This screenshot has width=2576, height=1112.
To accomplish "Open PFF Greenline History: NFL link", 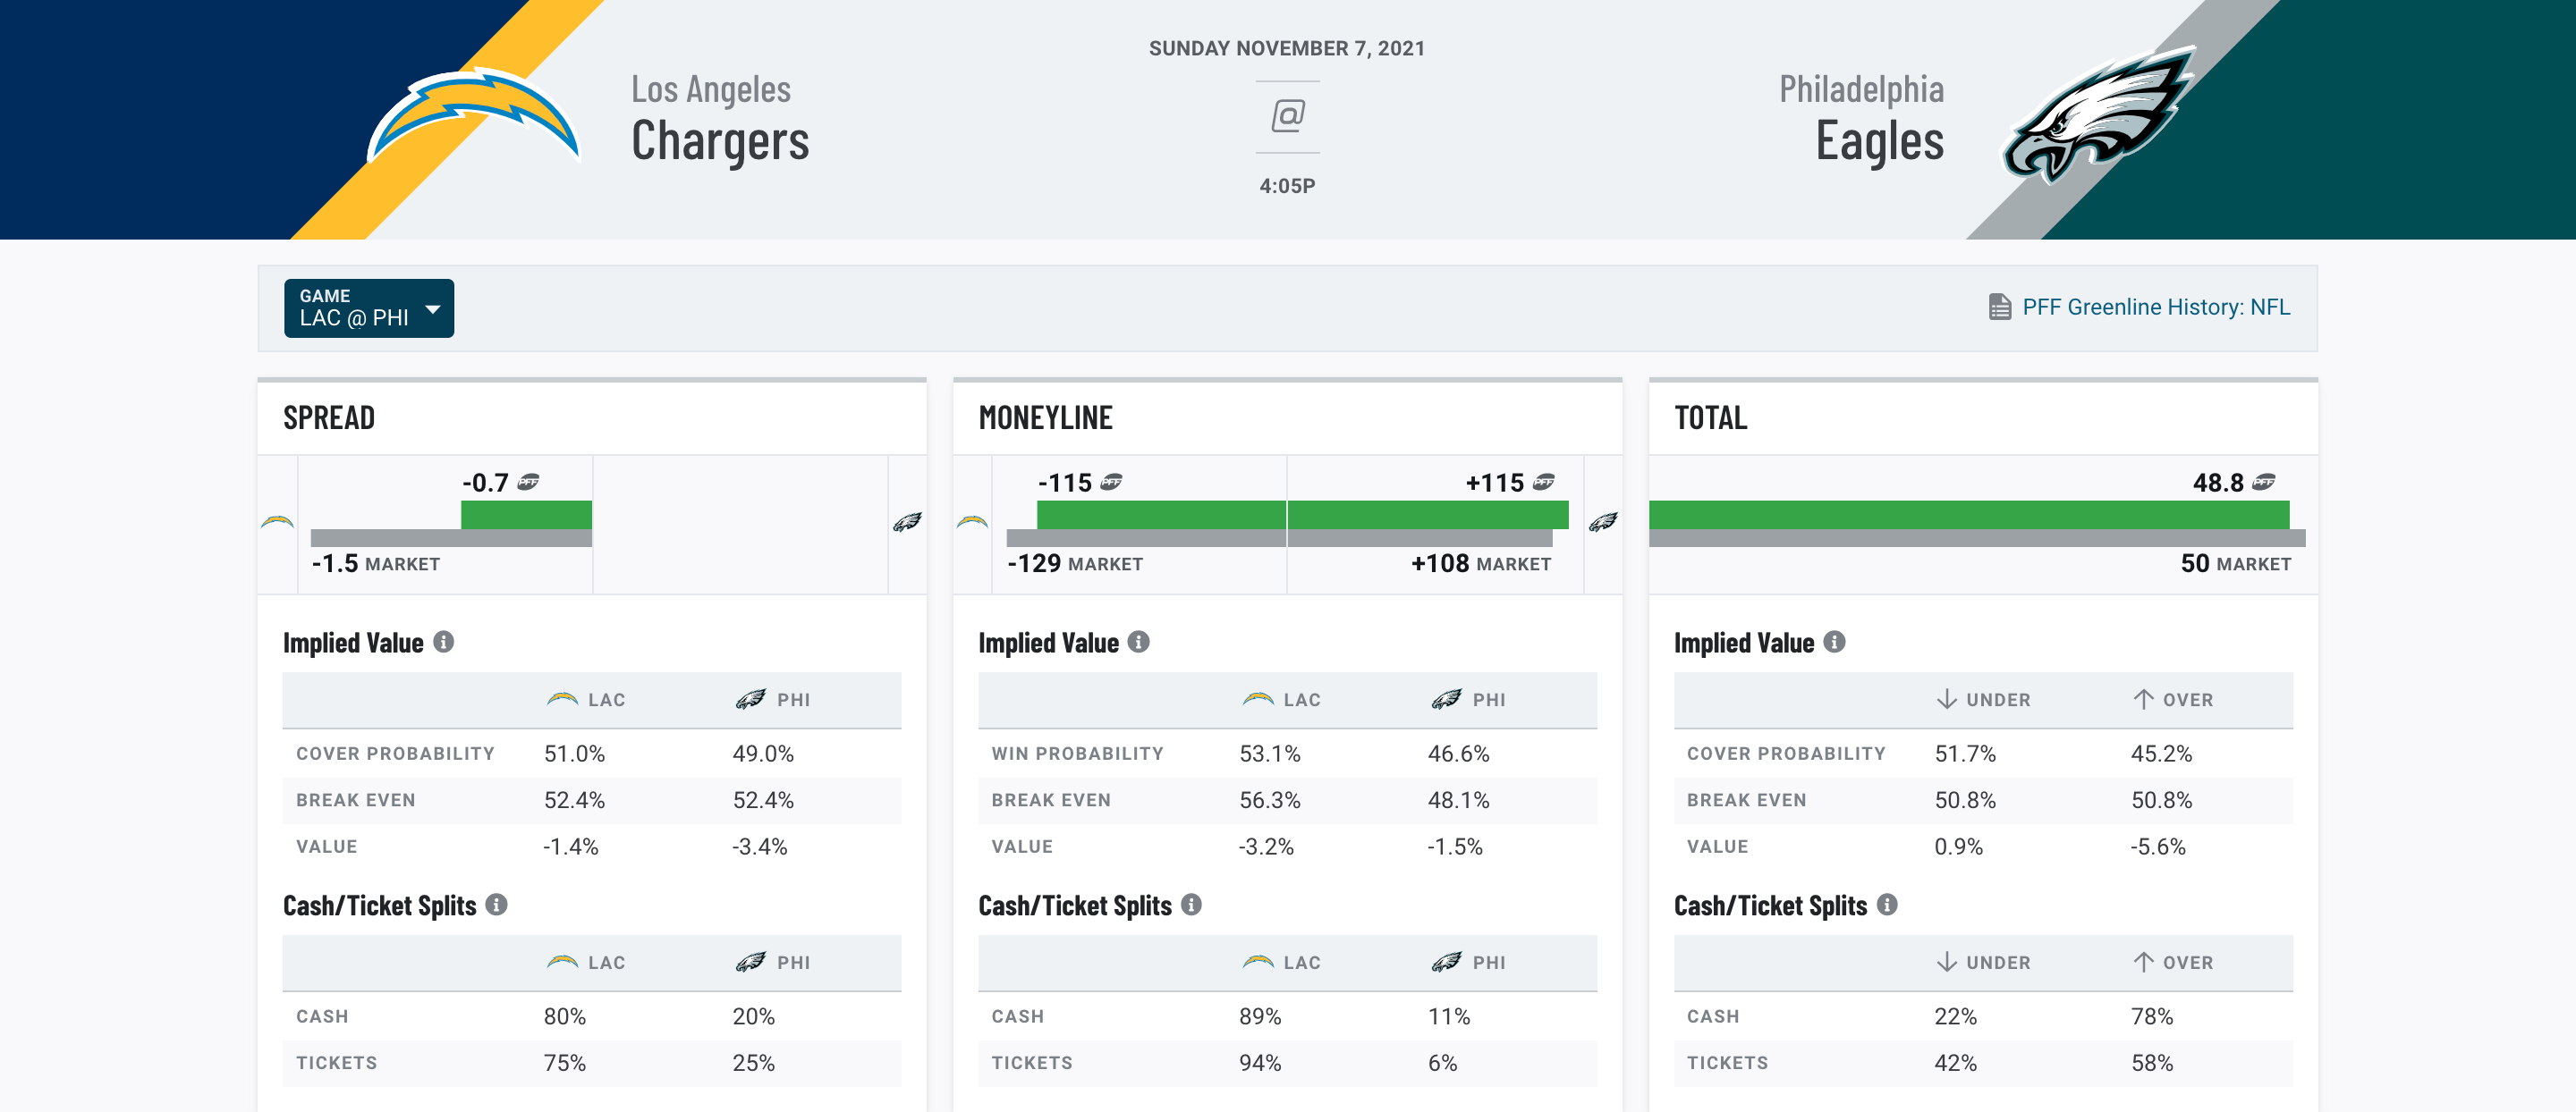I will pos(2155,307).
